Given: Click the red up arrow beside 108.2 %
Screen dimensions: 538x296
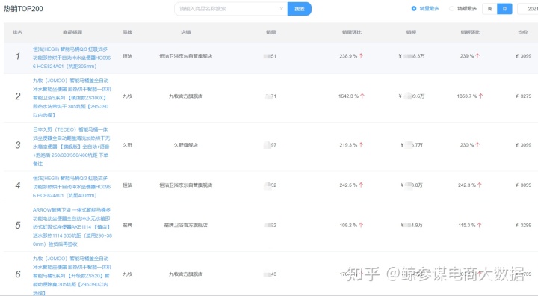Looking at the screenshot, I should (x=361, y=226).
